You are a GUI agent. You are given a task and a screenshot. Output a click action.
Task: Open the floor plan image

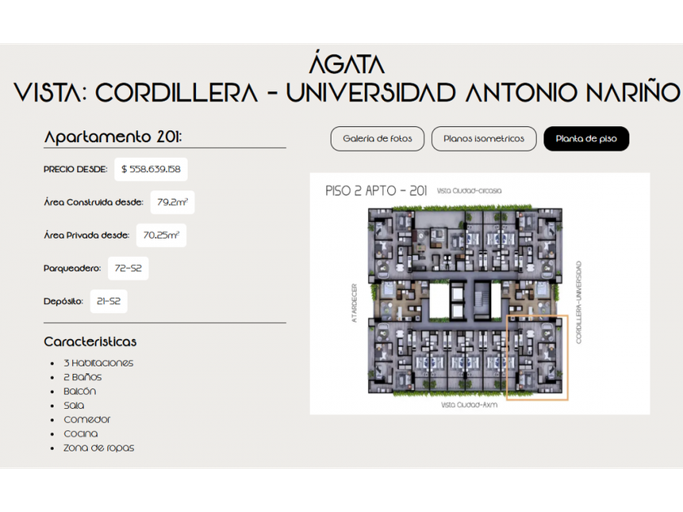pyautogui.click(x=480, y=294)
